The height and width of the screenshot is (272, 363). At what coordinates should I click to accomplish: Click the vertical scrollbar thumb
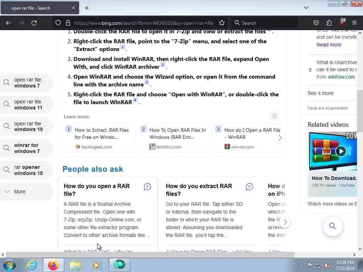[x=360, y=111]
